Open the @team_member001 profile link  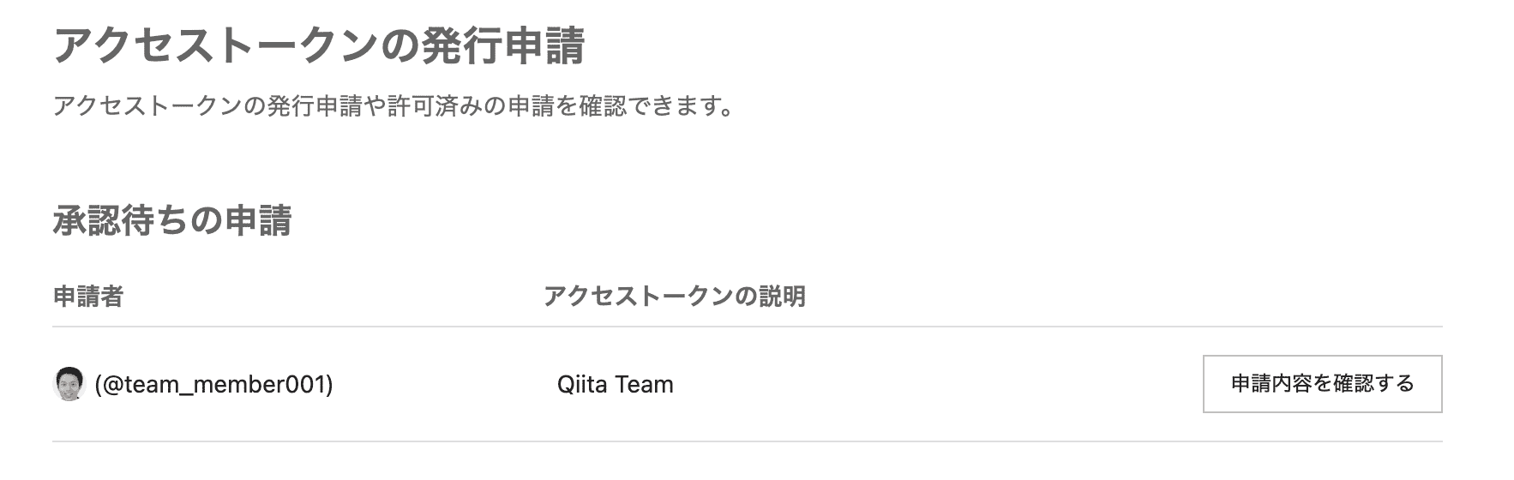point(213,384)
